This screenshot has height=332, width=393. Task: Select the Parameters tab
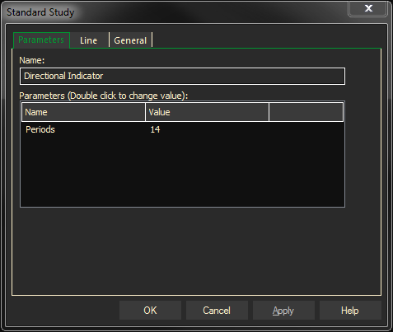(x=41, y=40)
